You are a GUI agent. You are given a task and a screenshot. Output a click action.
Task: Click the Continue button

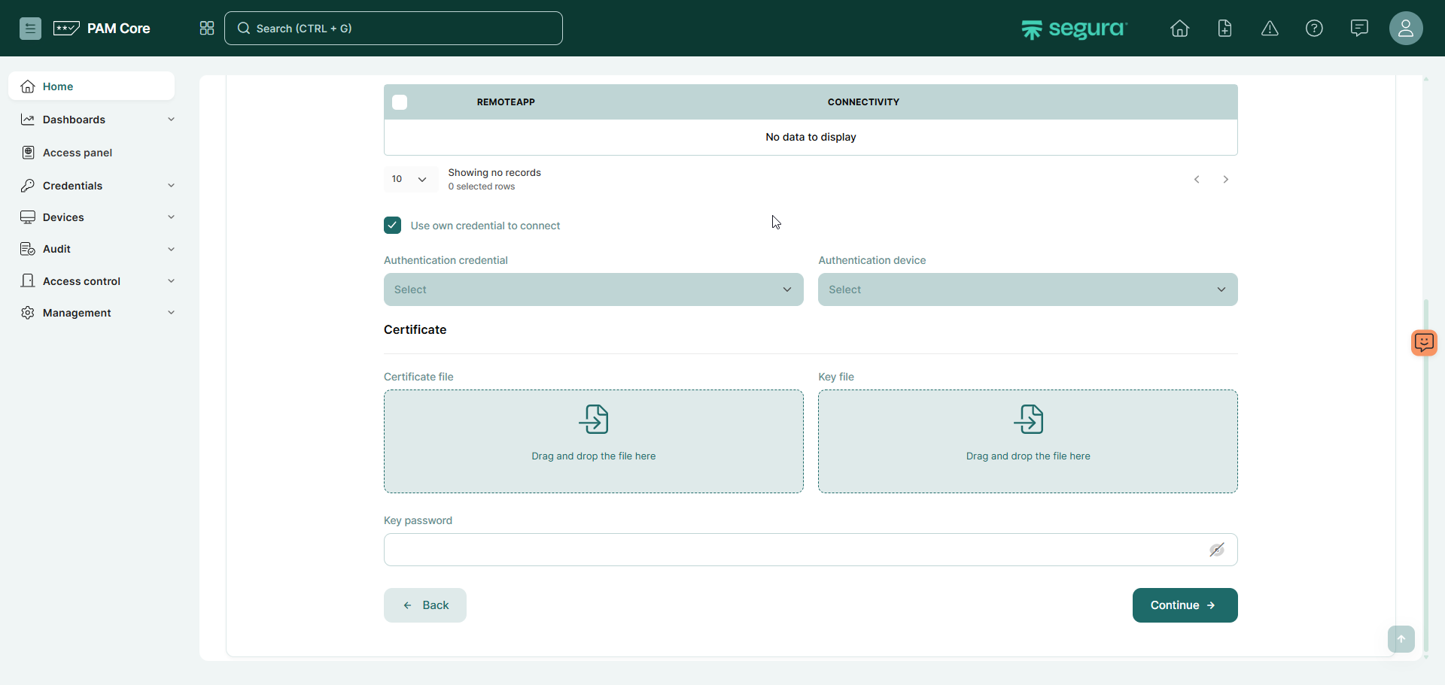1185,605
